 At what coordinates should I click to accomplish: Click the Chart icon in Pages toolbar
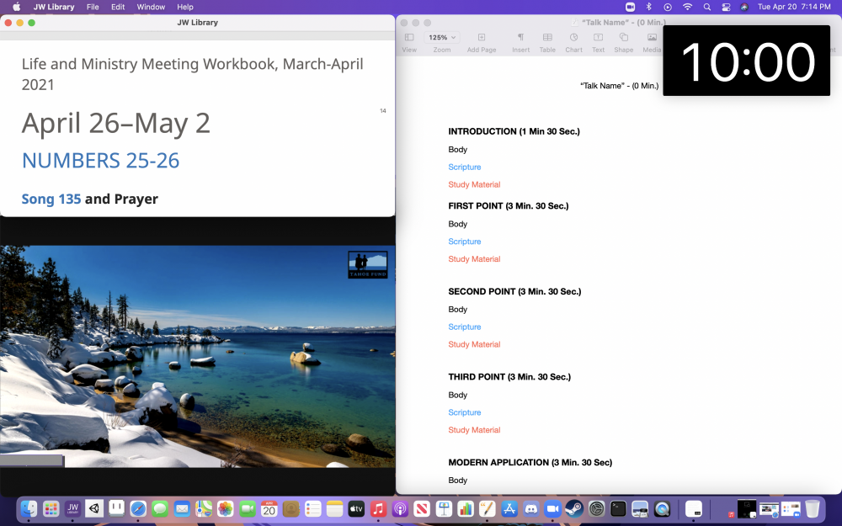point(573,38)
